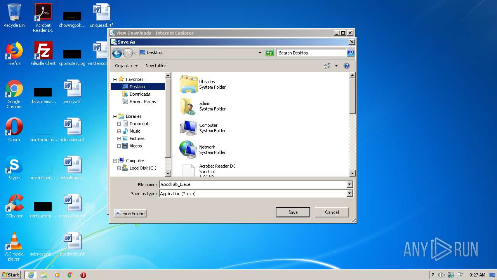This screenshot has width=497, height=280.
Task: Expand the address bar path dropdown arrow
Action: click(260, 53)
